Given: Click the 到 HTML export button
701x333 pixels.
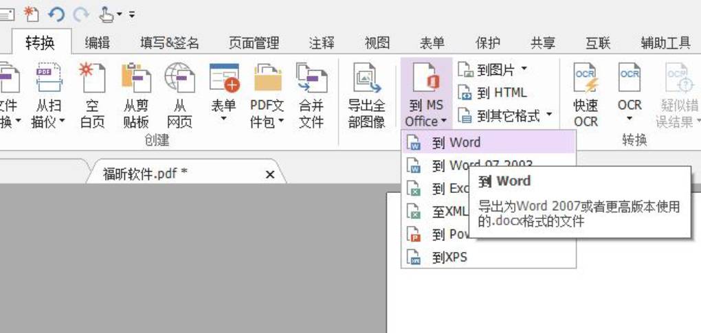Looking at the screenshot, I should tap(493, 93).
